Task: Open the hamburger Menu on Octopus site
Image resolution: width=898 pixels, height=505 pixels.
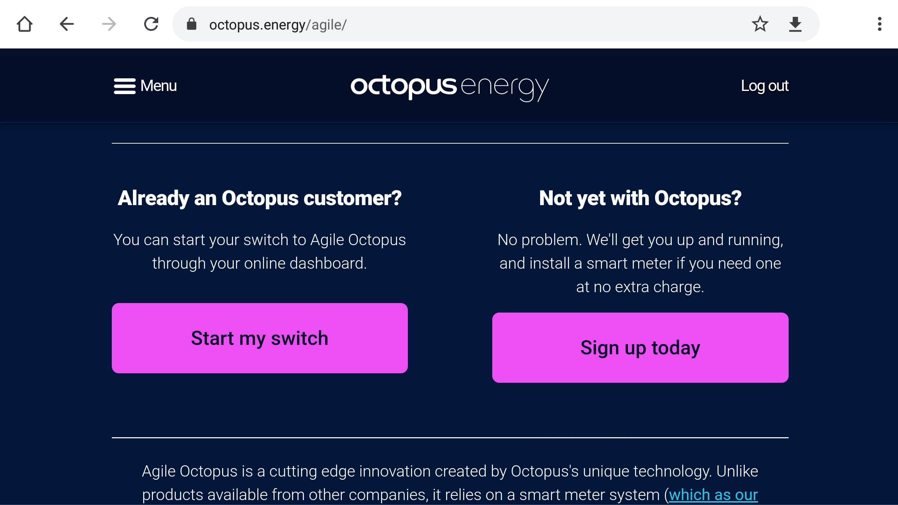Action: pyautogui.click(x=145, y=86)
